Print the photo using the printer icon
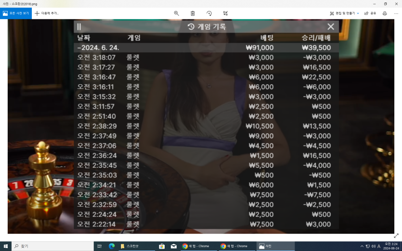 click(x=385, y=13)
